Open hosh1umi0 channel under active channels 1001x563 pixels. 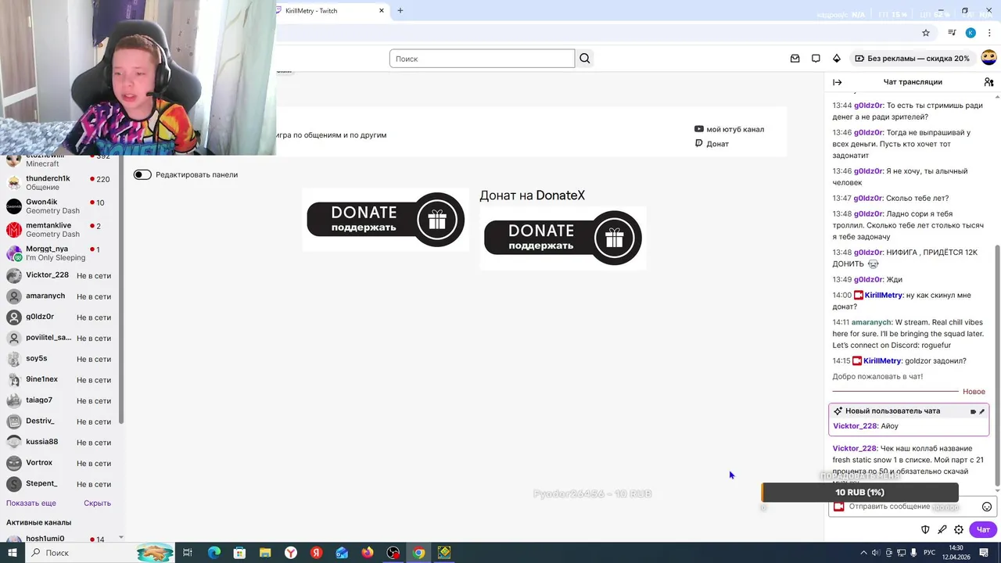tap(59, 539)
